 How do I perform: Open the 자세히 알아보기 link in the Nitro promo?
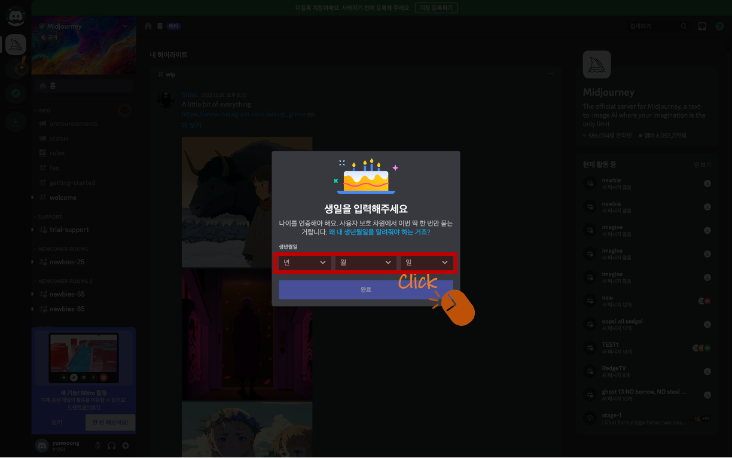click(x=83, y=407)
